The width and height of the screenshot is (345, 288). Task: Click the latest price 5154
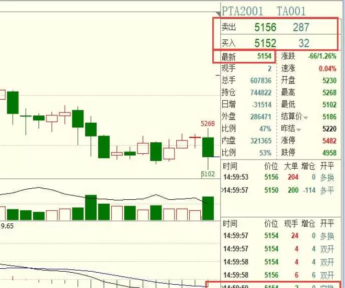(x=264, y=56)
